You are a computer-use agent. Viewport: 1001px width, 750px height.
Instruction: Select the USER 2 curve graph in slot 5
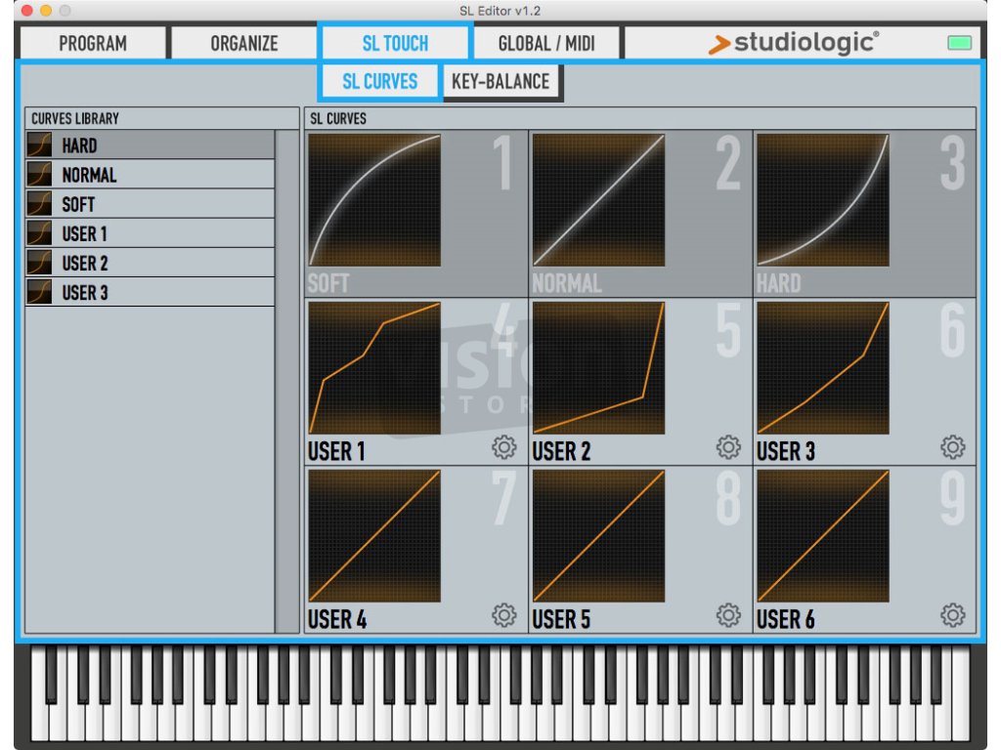point(598,368)
